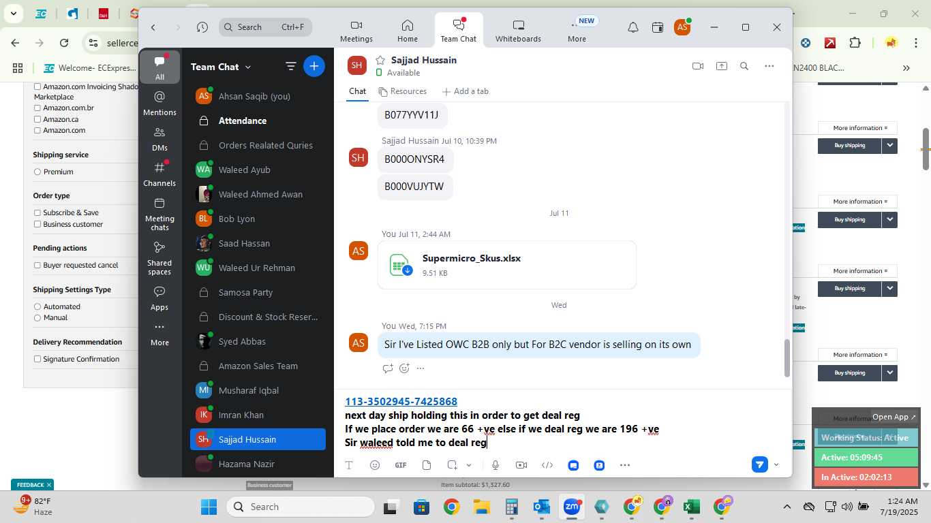Open order link 113-3502945-7425868

tap(401, 402)
